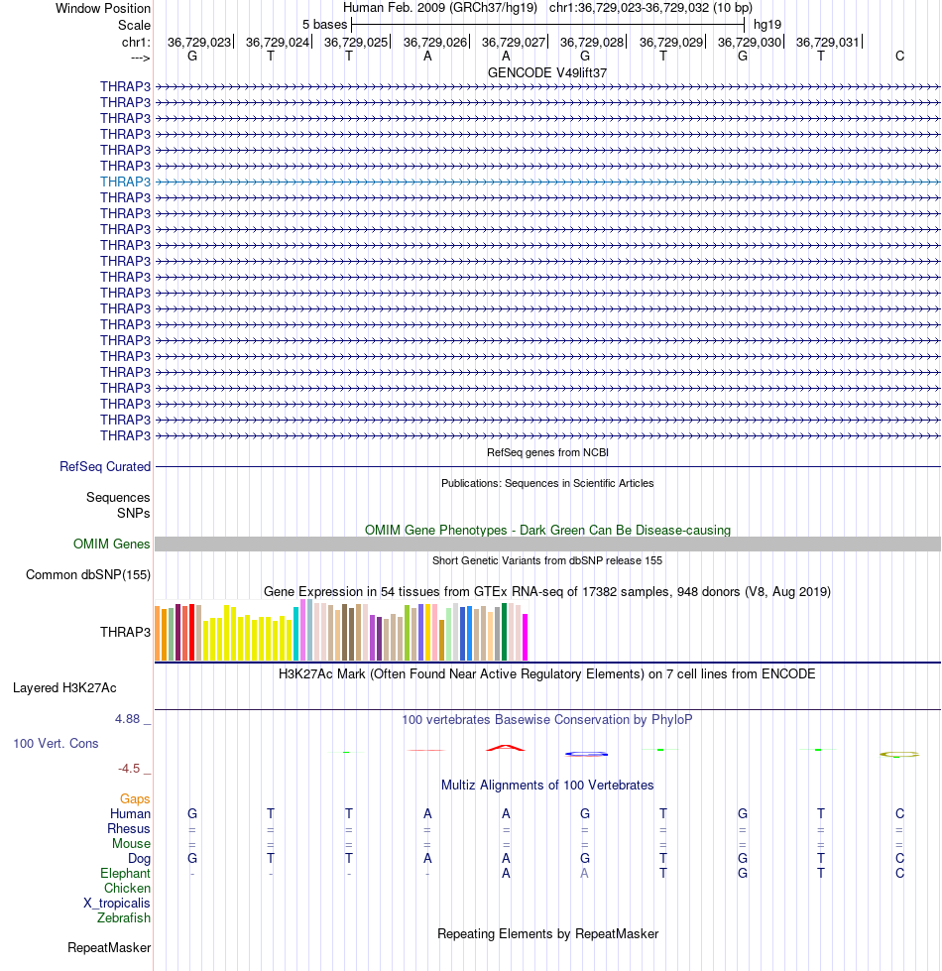Click the faded A in Elephant row

584,873
